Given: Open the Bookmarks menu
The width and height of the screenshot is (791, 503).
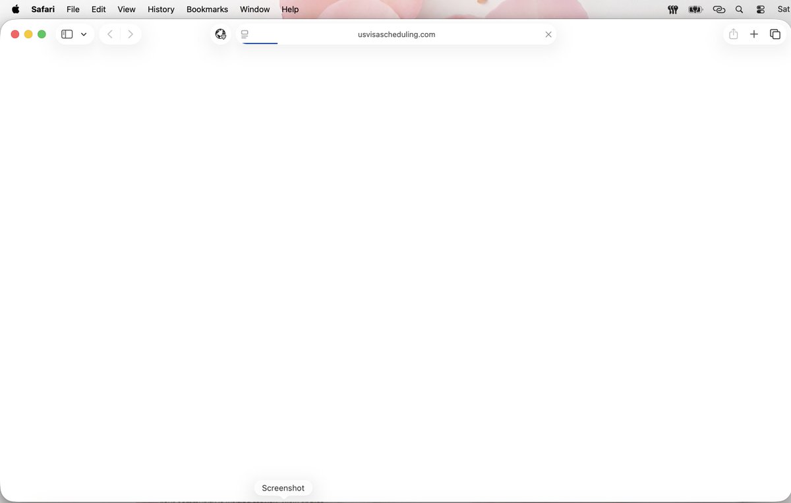Looking at the screenshot, I should (x=207, y=9).
